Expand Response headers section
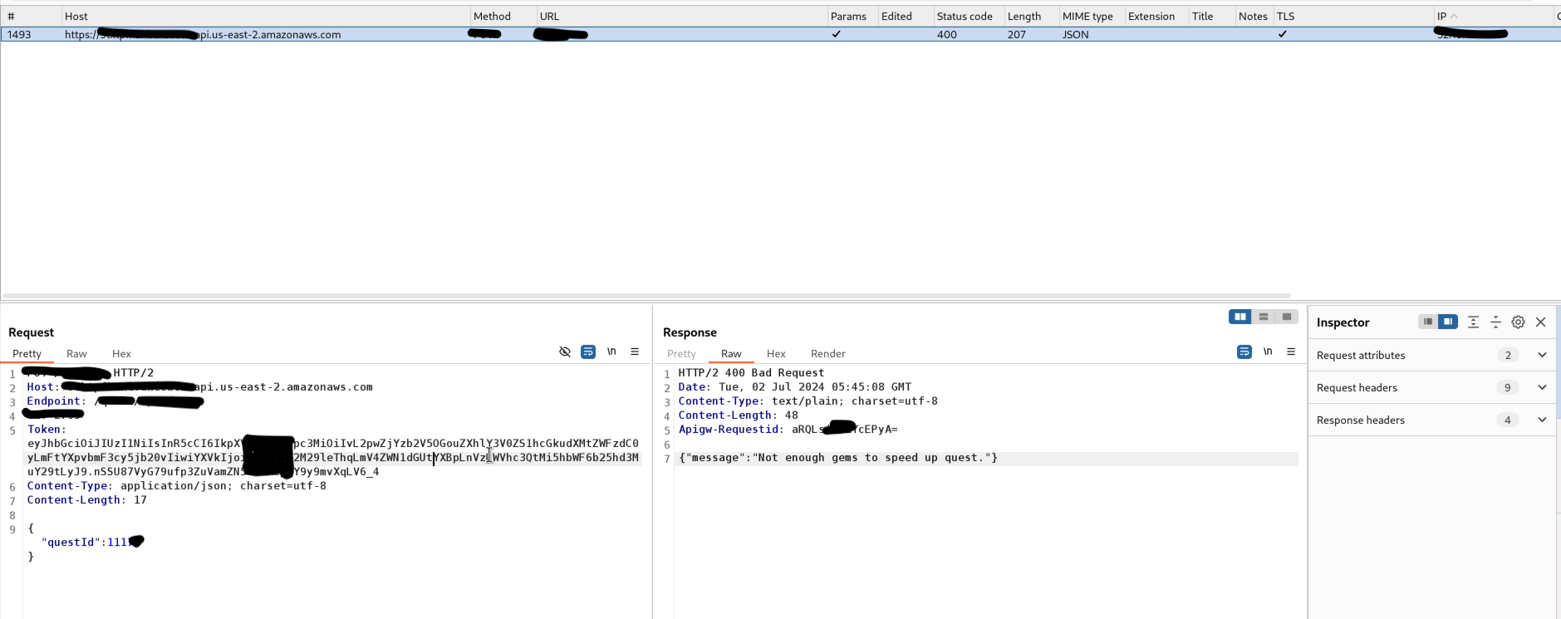 (1542, 420)
